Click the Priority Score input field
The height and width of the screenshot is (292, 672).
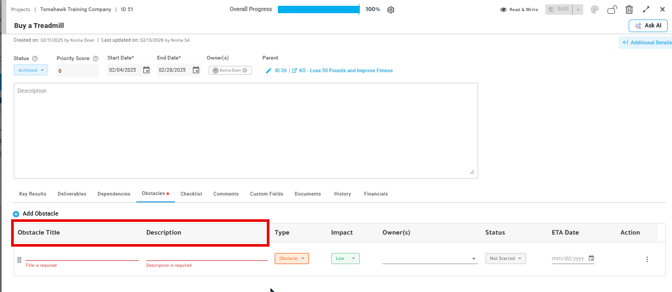pos(78,71)
